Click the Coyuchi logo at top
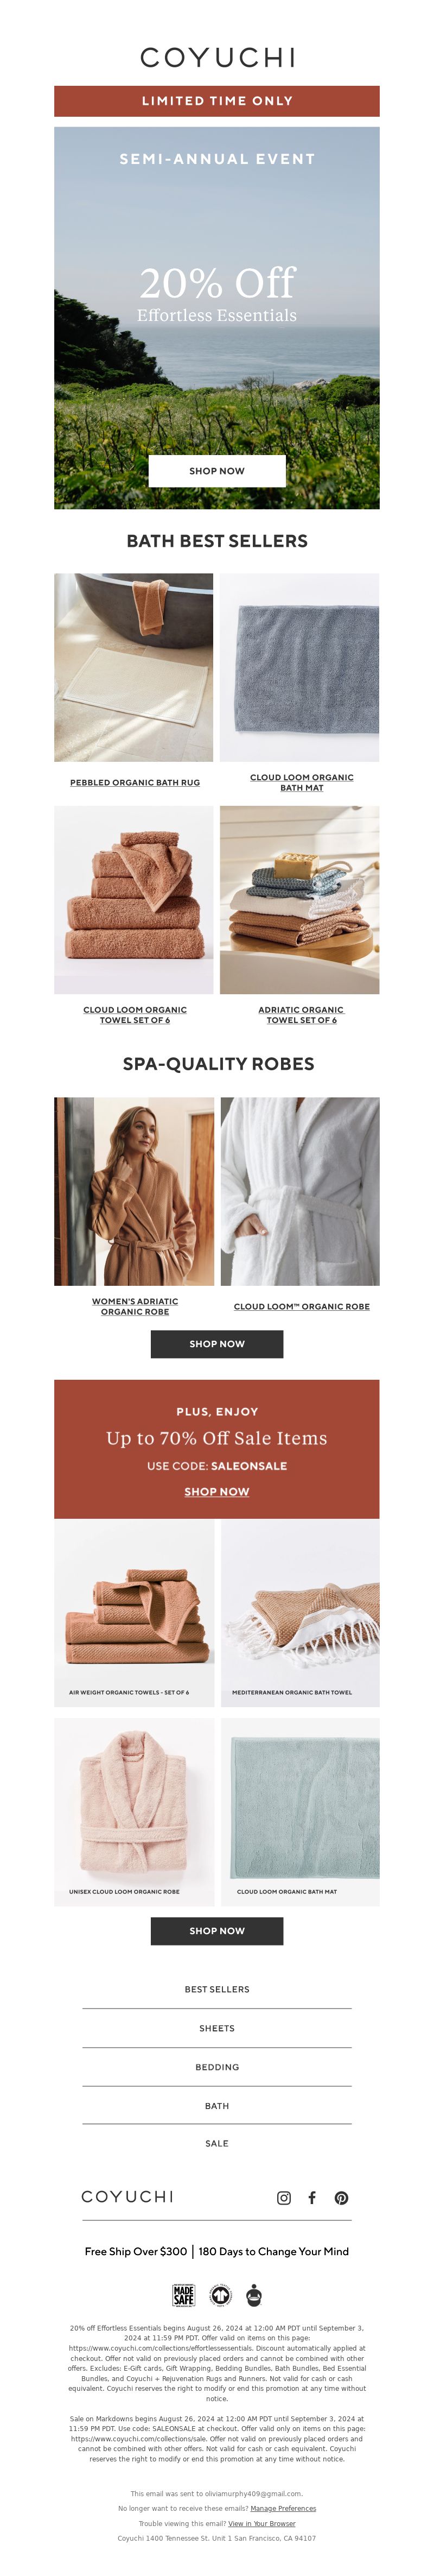 217,57
